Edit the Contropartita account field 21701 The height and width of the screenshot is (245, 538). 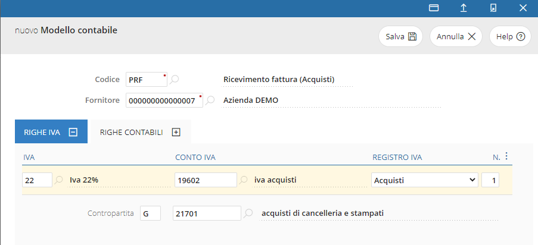[x=207, y=213]
